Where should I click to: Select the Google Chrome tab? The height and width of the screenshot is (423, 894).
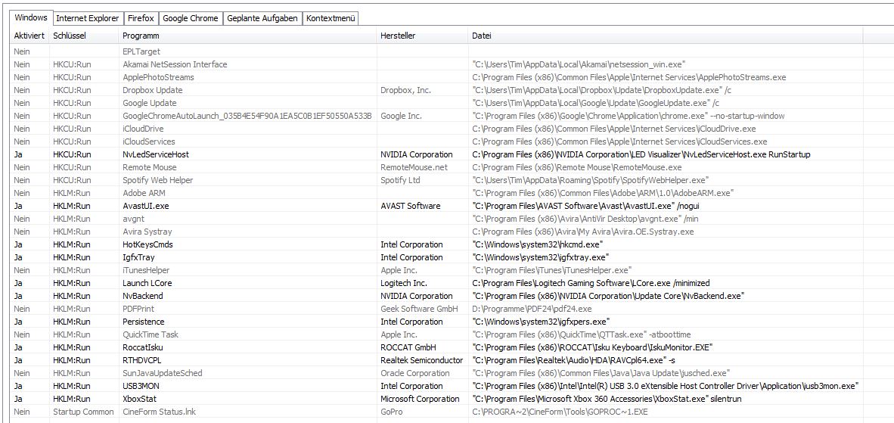(191, 18)
